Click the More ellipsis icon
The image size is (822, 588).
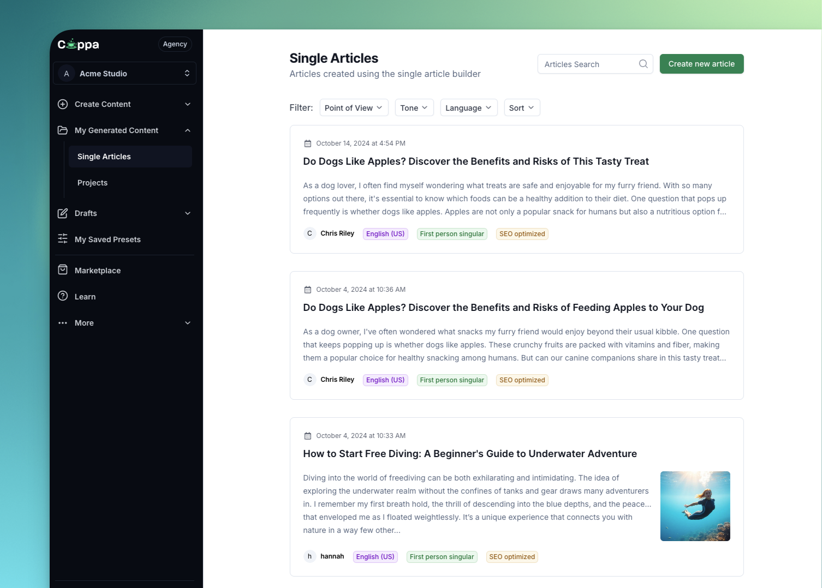click(63, 323)
